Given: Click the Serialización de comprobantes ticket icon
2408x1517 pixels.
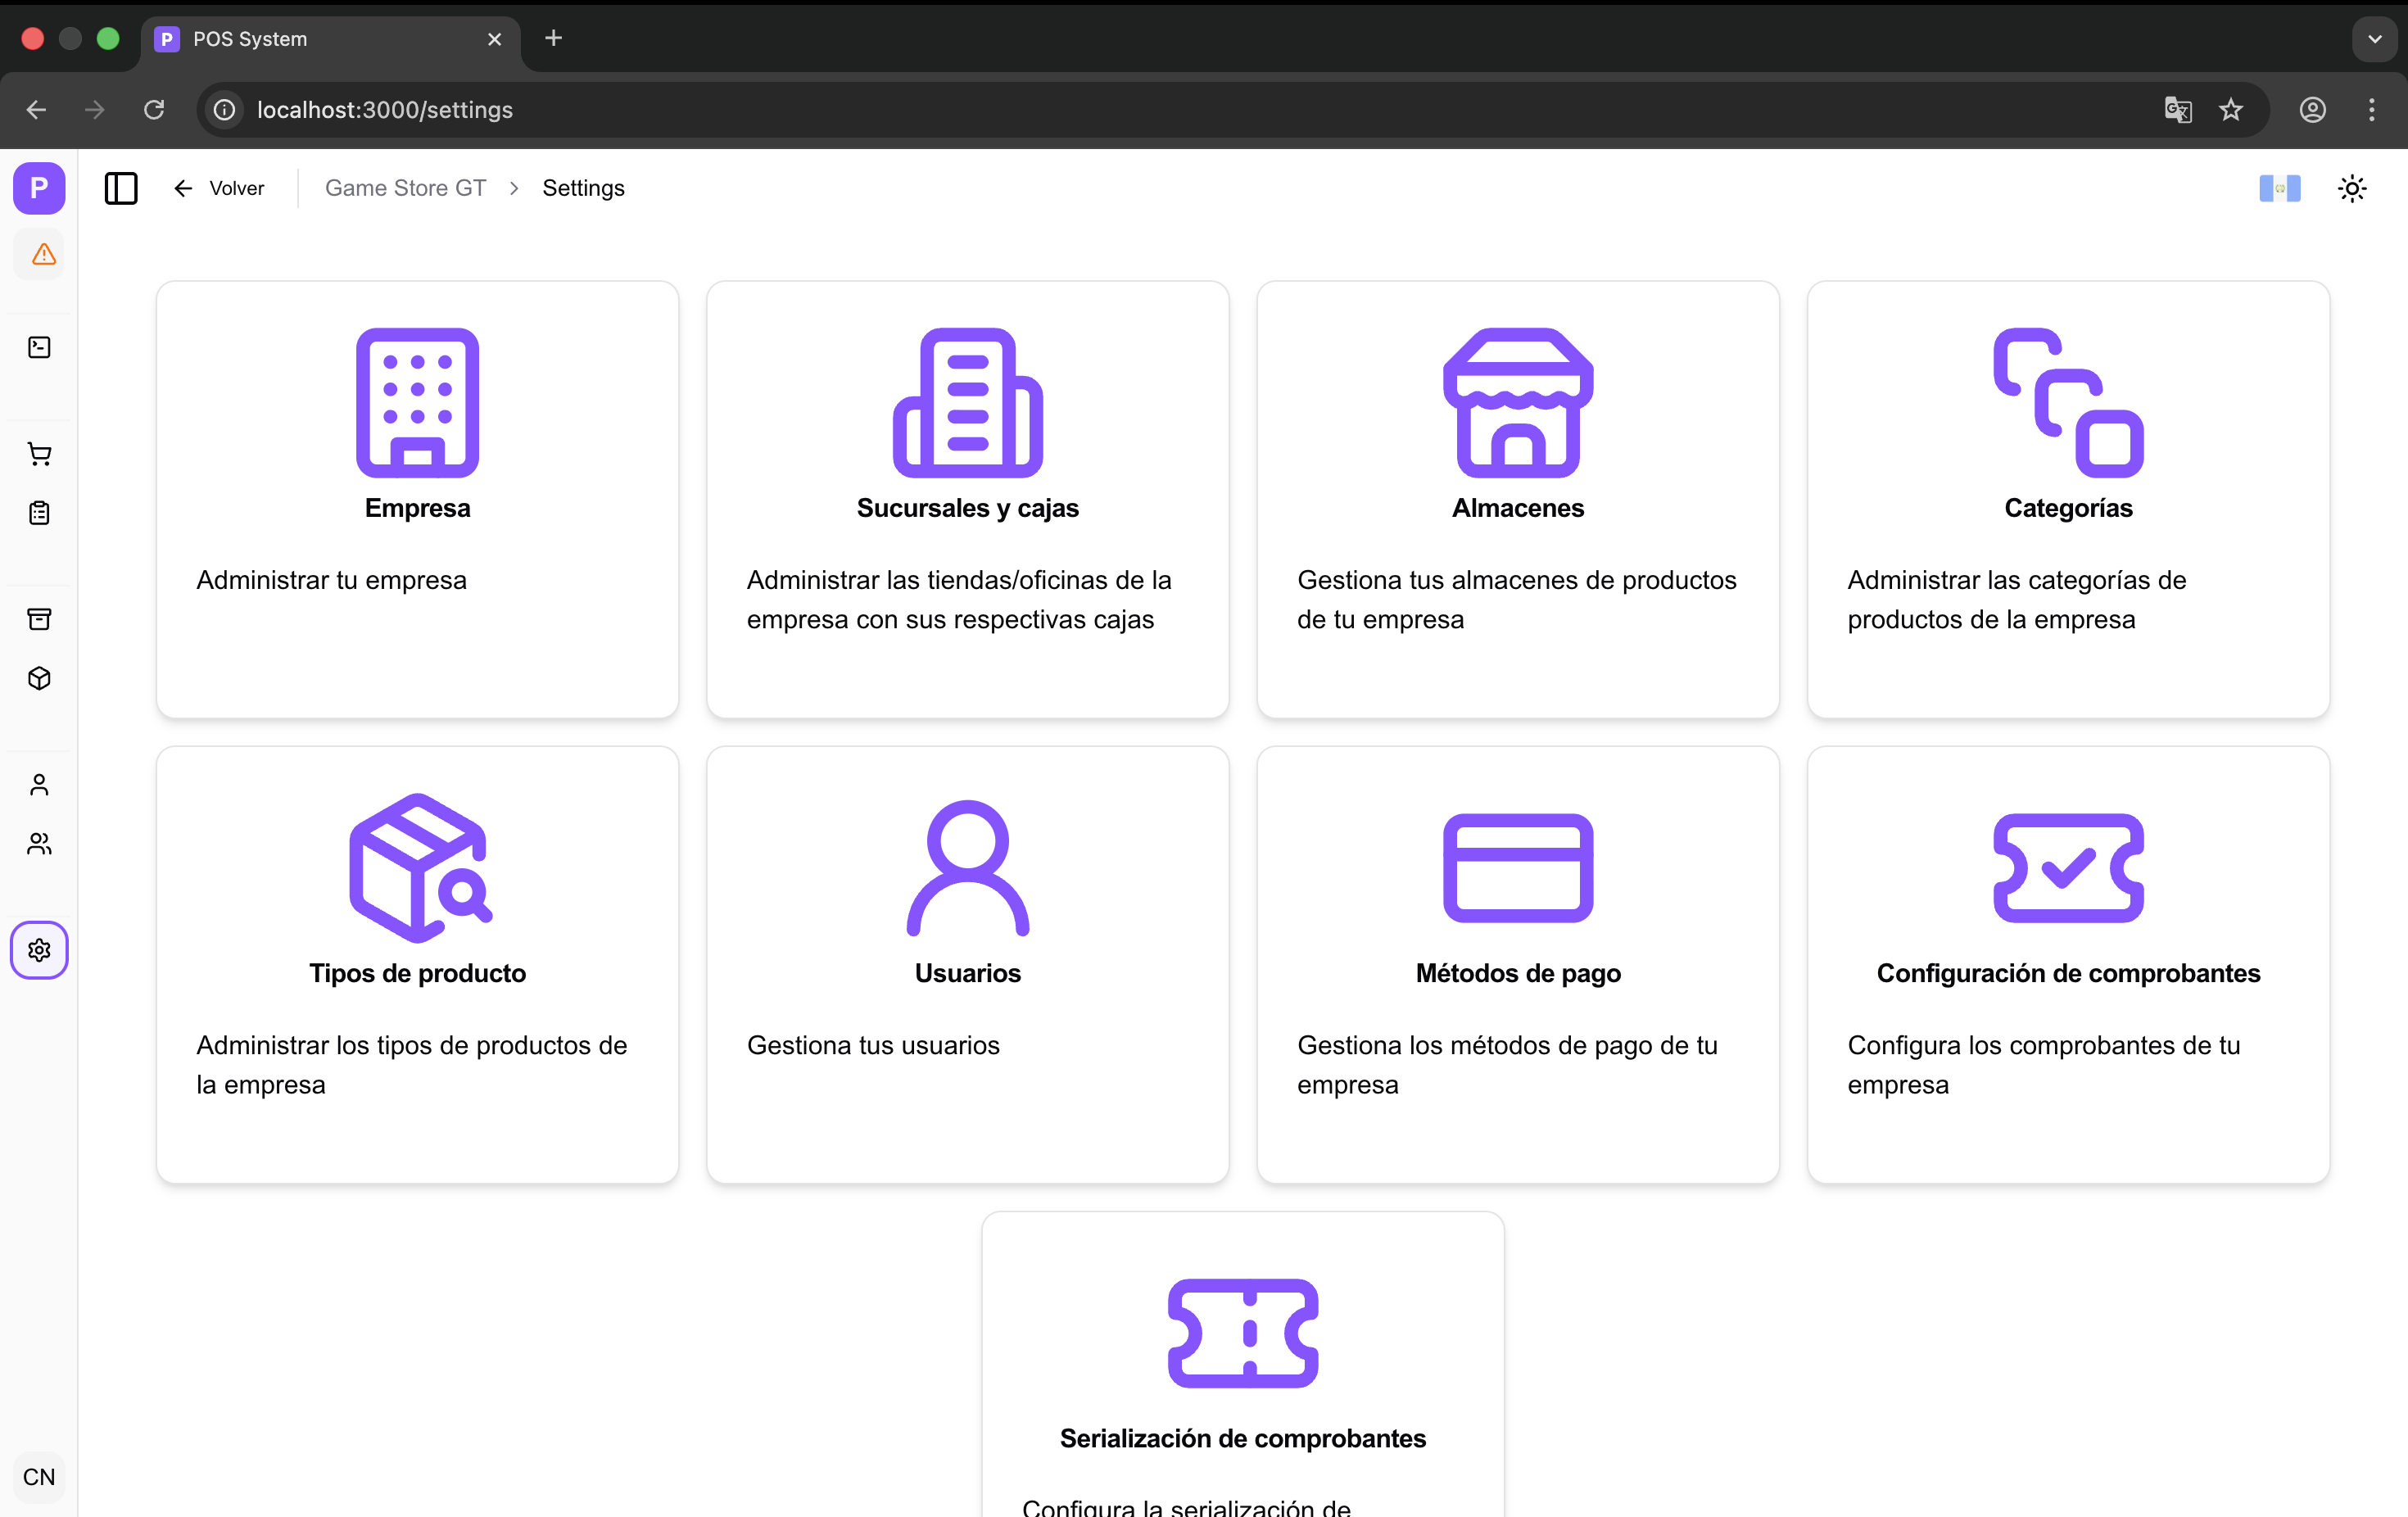Looking at the screenshot, I should (1243, 1333).
